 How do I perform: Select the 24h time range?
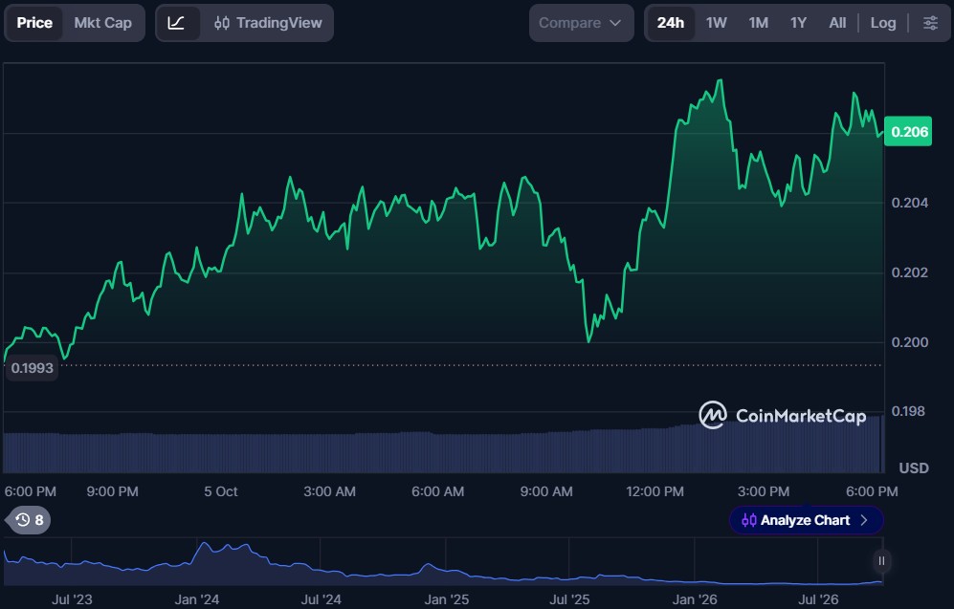(x=671, y=23)
